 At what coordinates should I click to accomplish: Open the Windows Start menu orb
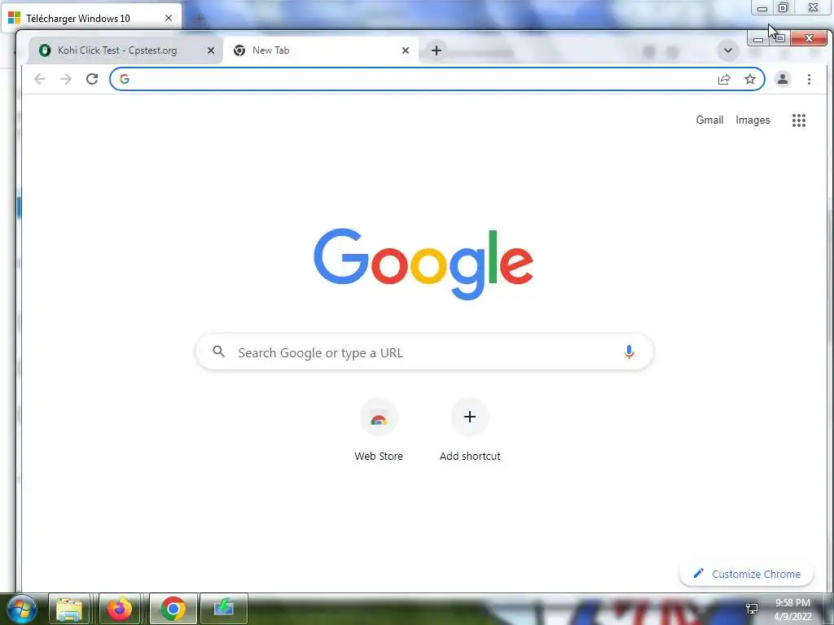click(x=21, y=609)
